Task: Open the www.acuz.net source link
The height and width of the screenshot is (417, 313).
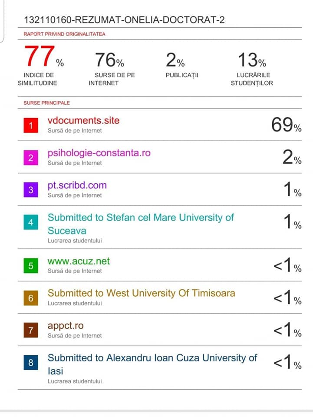Action: [x=79, y=261]
